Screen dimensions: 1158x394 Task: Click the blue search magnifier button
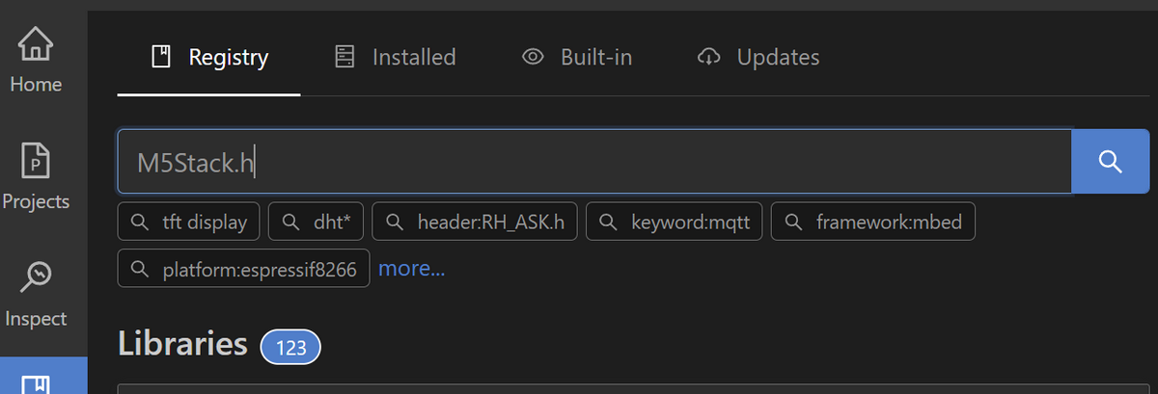point(1110,162)
